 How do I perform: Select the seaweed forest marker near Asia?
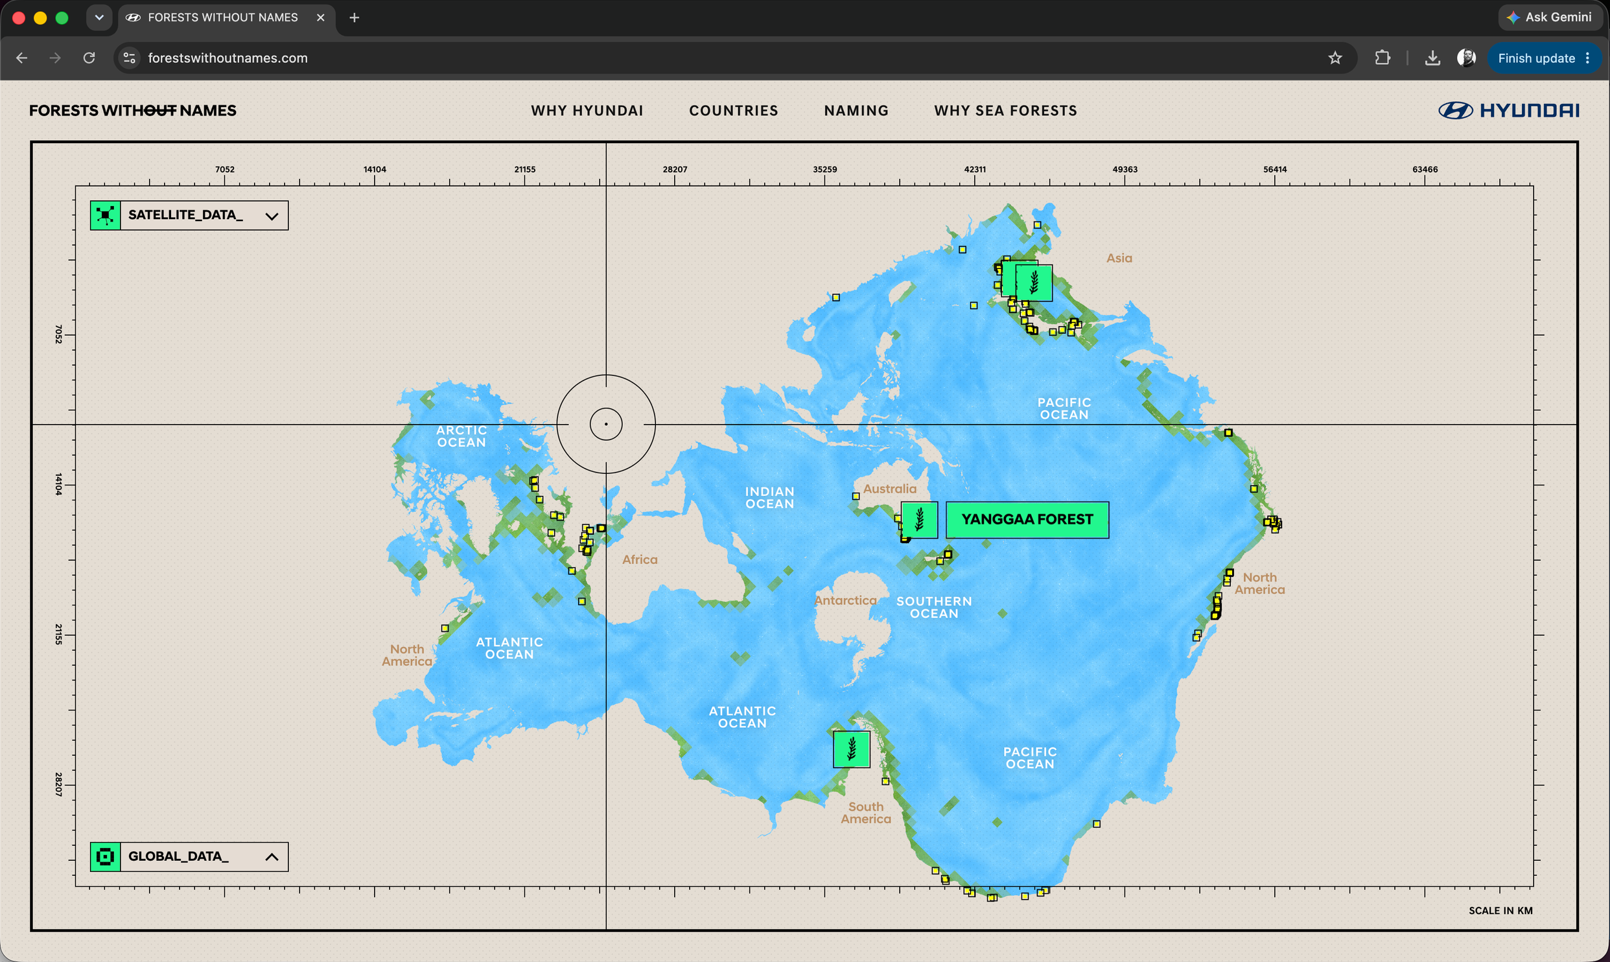click(1034, 283)
